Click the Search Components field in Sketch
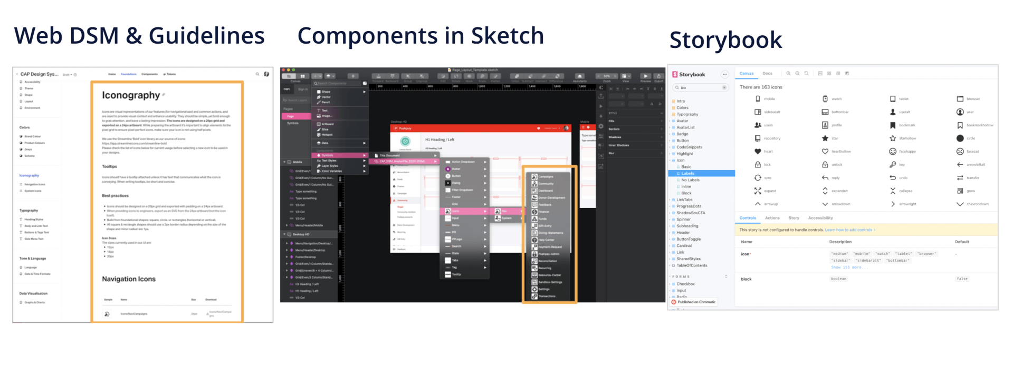 (x=337, y=83)
